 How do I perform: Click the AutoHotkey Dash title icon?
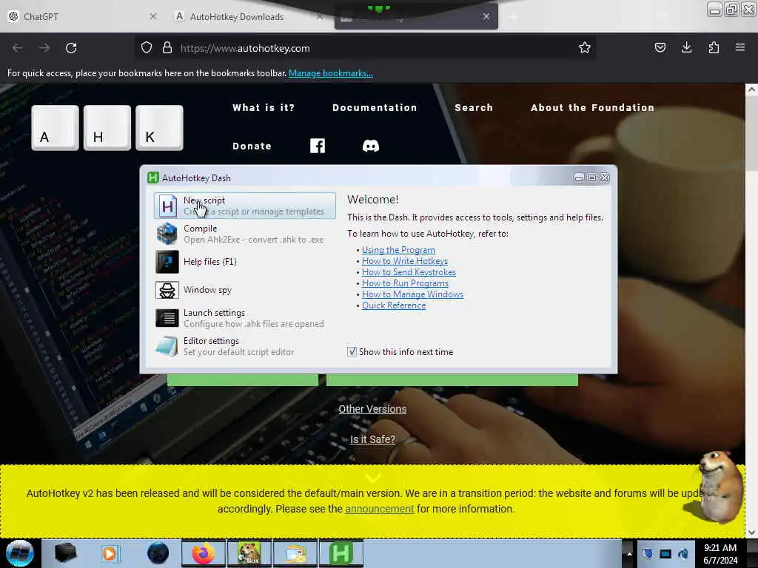click(x=152, y=177)
